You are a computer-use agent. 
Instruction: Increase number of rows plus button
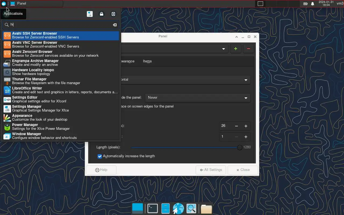[x=246, y=137]
